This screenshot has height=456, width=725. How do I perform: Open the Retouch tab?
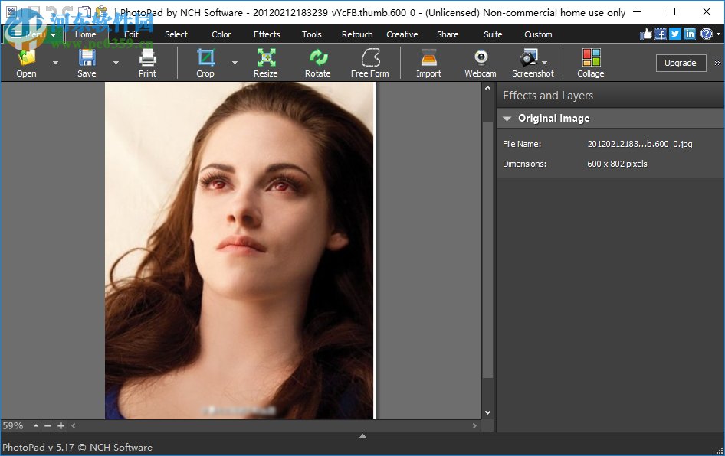[x=357, y=34]
